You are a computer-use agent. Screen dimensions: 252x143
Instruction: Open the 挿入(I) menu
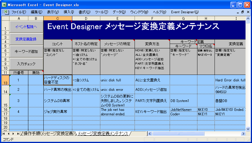pos(69,12)
